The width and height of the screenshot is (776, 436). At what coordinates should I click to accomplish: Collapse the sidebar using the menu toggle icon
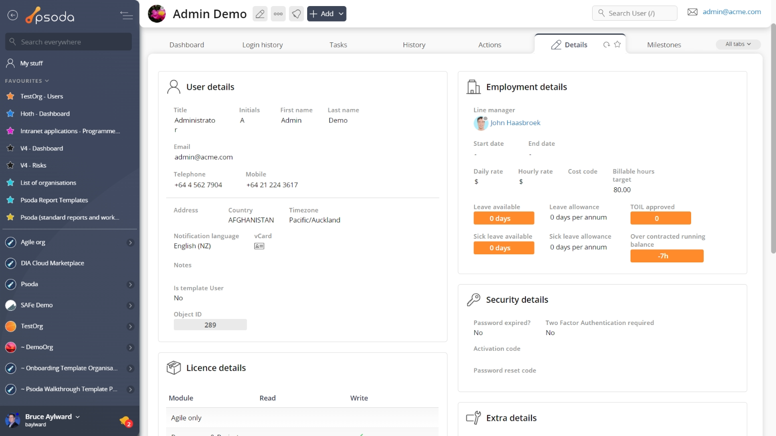point(126,16)
